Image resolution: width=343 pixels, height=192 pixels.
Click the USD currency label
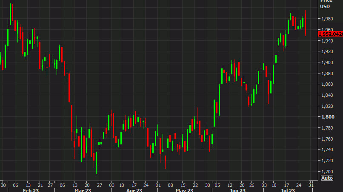(325, 6)
